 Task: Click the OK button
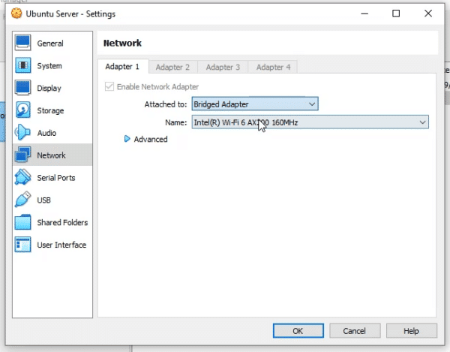pos(298,330)
